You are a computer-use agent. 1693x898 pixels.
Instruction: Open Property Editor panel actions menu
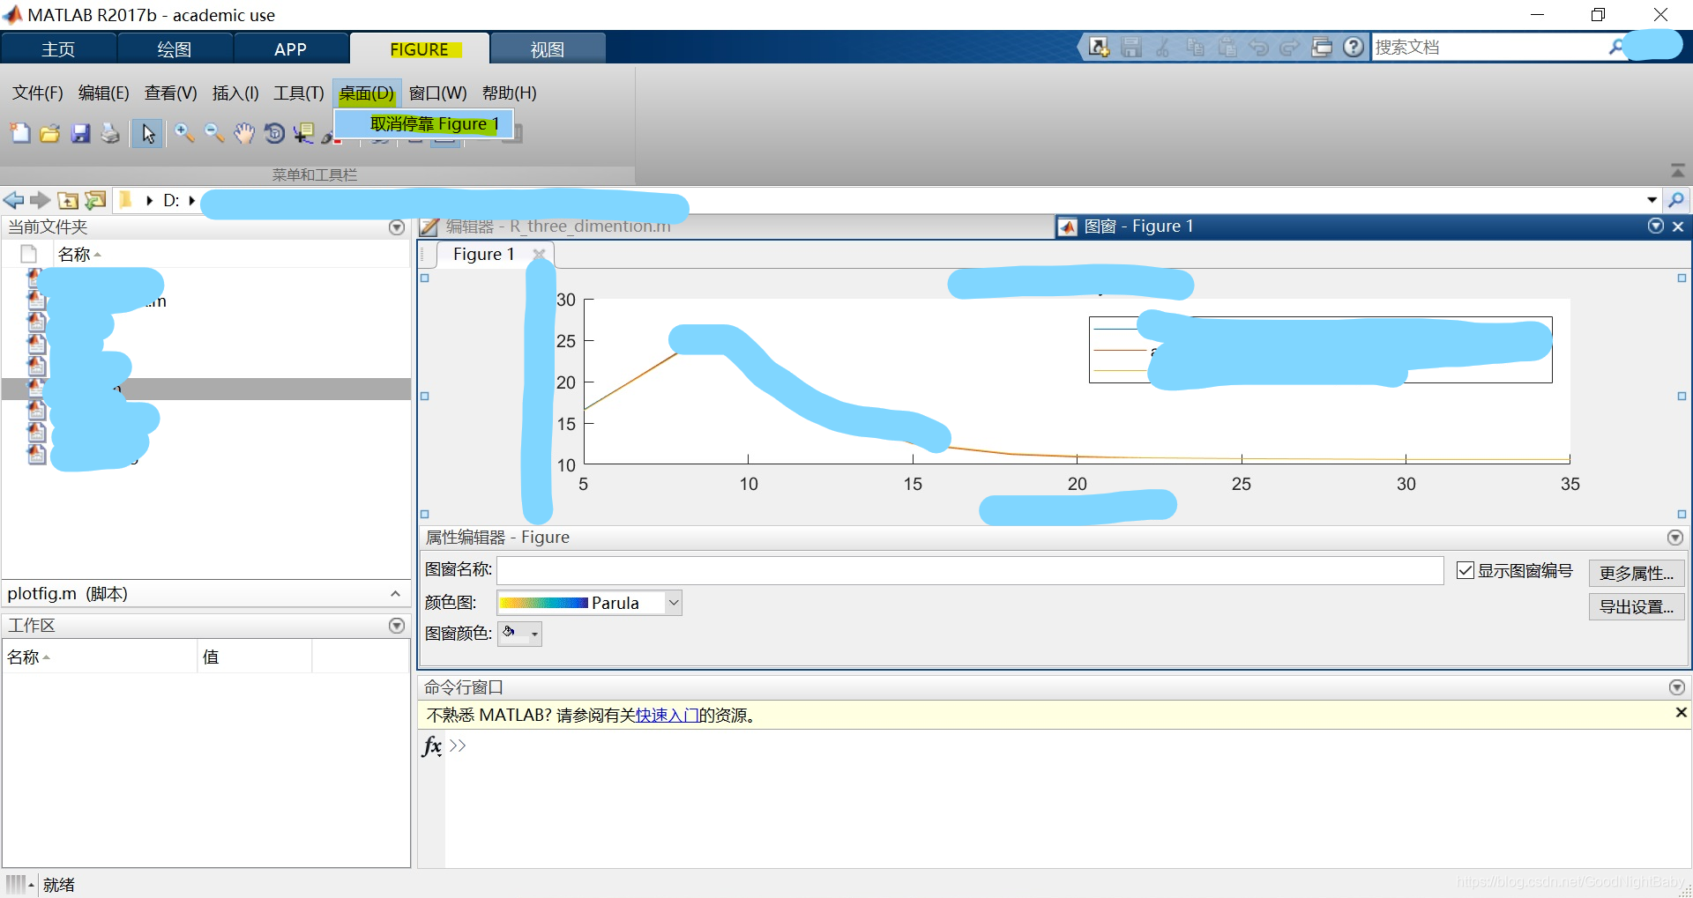[1675, 538]
